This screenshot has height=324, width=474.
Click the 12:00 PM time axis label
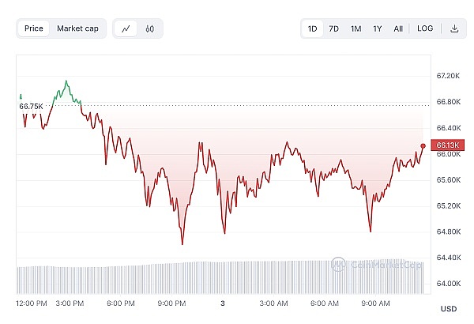click(32, 303)
